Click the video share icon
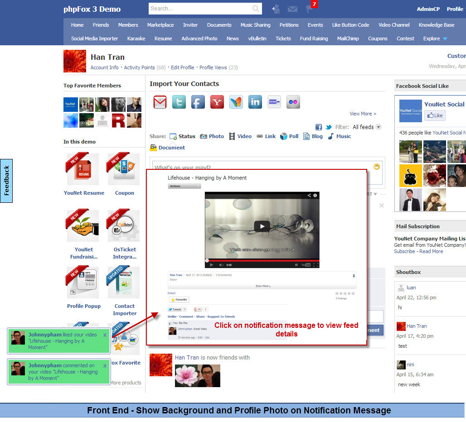This screenshot has width=466, height=422. 309,195
